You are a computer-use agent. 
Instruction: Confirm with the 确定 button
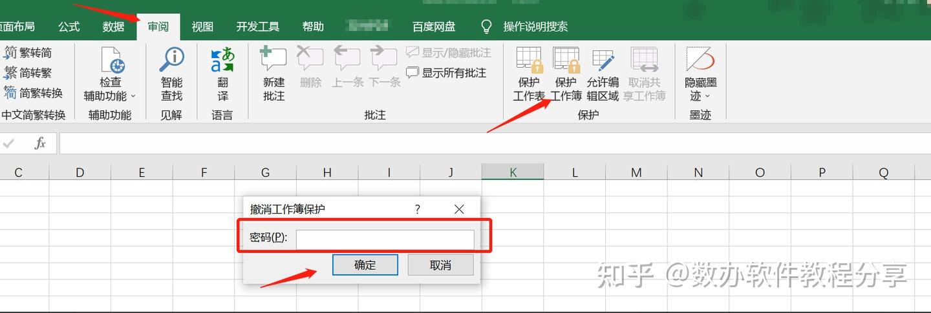click(365, 265)
